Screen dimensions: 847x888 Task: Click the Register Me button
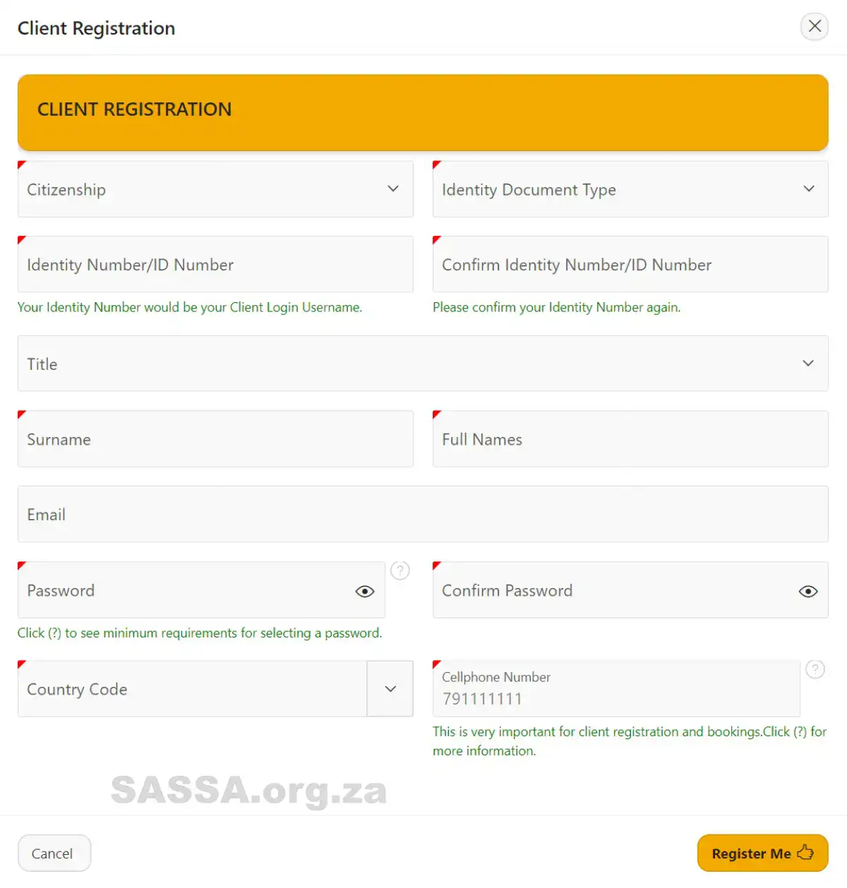click(762, 853)
